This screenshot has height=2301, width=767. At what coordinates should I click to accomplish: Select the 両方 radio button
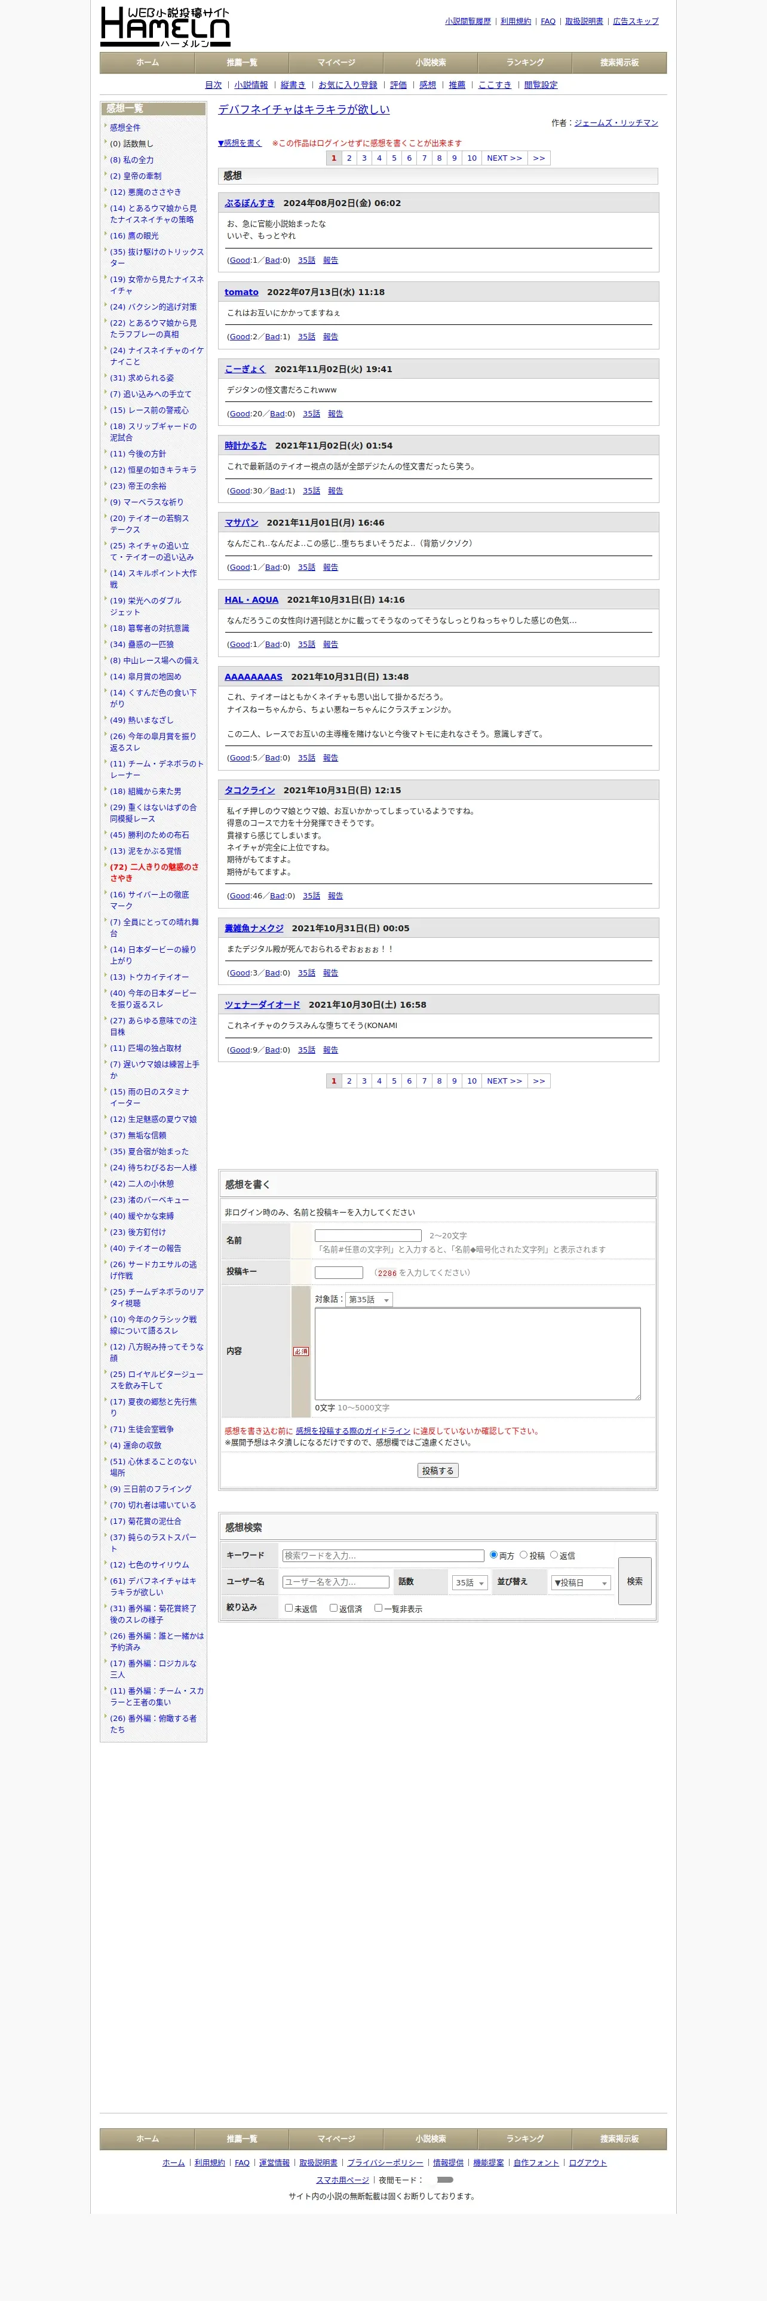[493, 1554]
